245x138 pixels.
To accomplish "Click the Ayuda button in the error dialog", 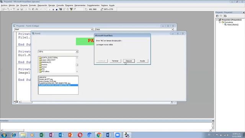I will [x=142, y=61].
